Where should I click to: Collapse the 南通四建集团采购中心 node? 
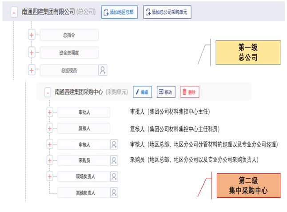[x=48, y=92]
